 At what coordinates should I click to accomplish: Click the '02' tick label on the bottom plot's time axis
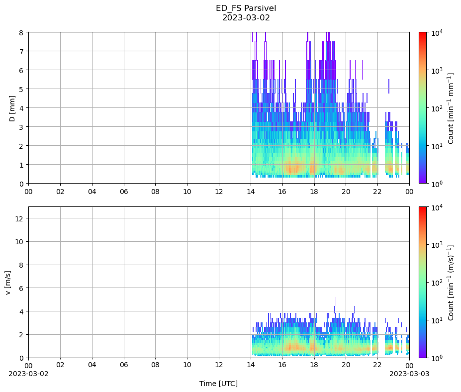[60, 365]
